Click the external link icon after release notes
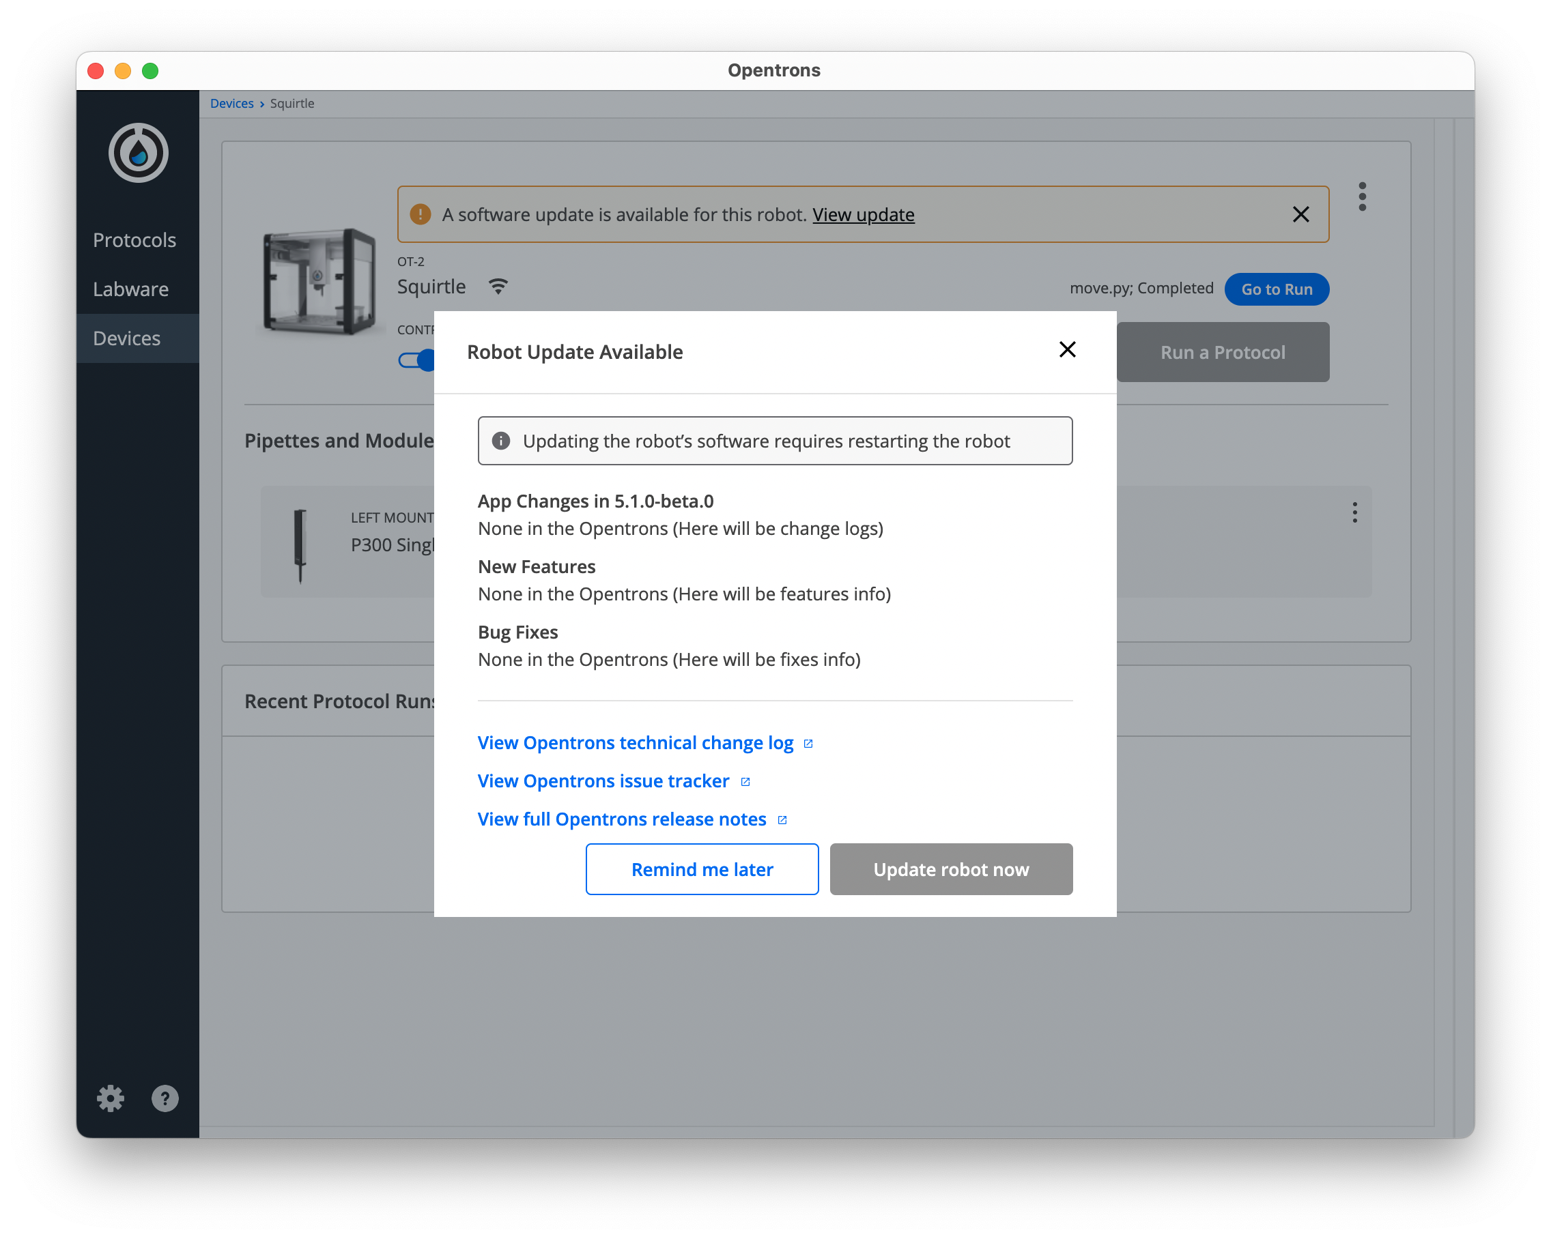1551x1239 pixels. click(x=782, y=820)
